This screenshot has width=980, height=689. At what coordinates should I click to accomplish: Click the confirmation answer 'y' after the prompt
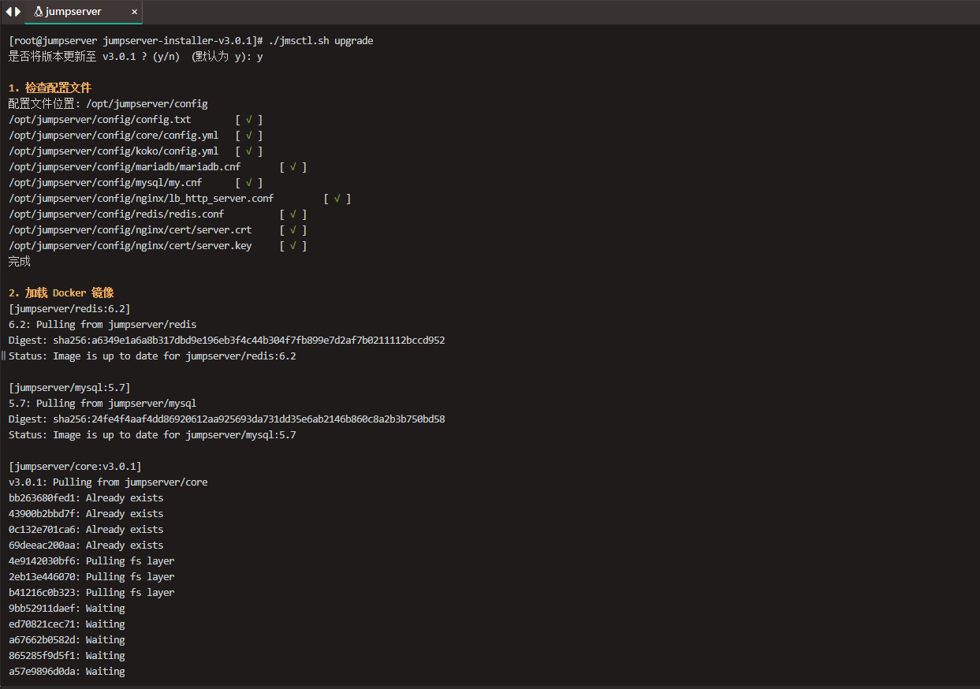[x=259, y=56]
